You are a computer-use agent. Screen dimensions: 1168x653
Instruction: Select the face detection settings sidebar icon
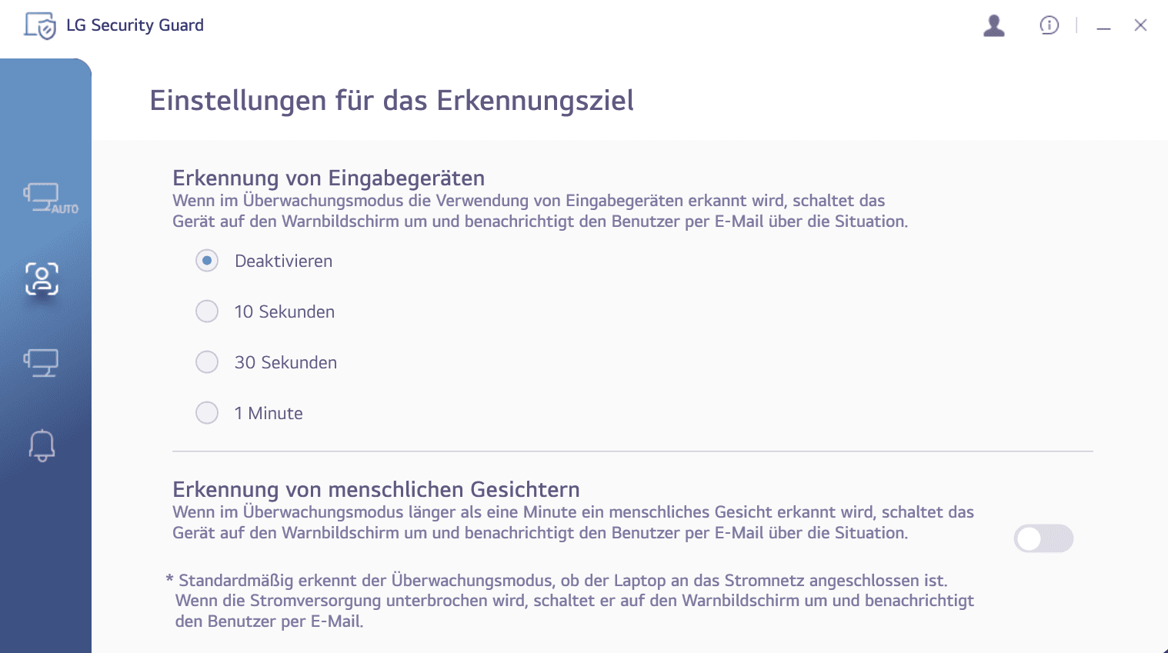(x=42, y=279)
